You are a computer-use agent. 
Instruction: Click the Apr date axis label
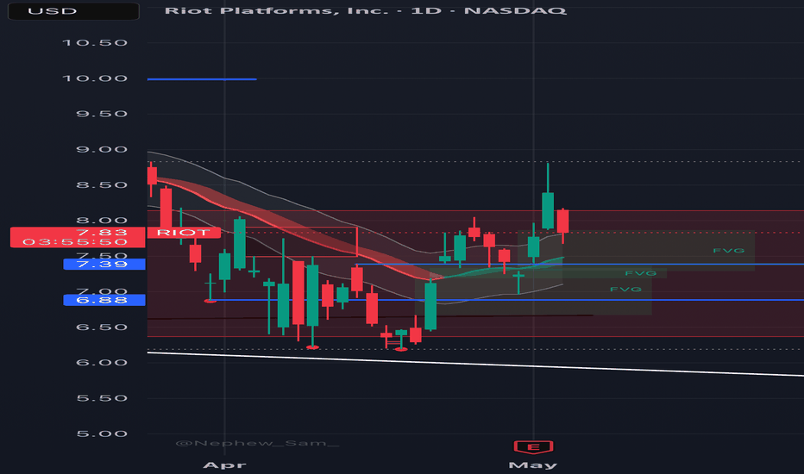click(224, 465)
